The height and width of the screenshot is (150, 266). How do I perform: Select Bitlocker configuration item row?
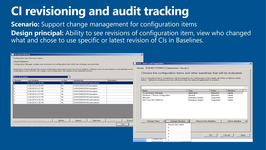point(192,98)
